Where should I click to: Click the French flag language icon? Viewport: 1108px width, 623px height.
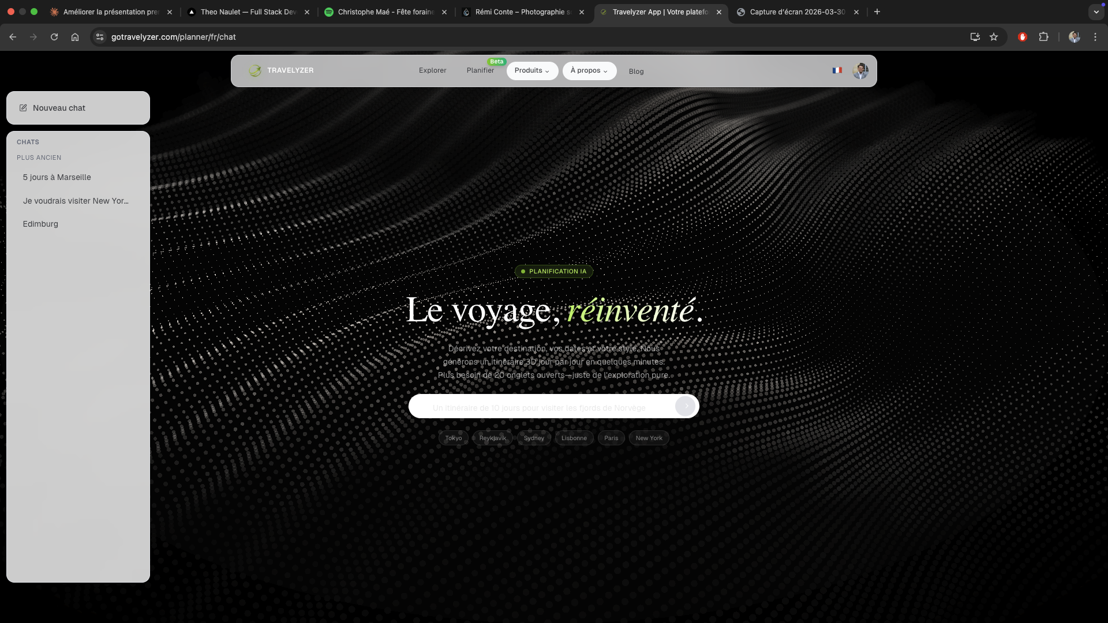(x=837, y=70)
